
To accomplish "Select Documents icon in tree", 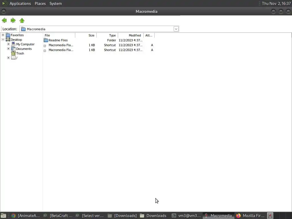I will [13, 48].
